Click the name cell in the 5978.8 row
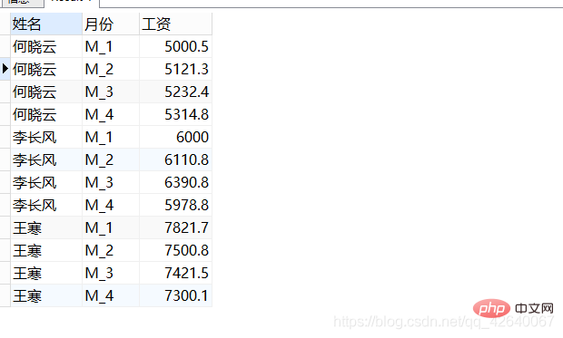The width and height of the screenshot is (563, 338). click(x=46, y=205)
